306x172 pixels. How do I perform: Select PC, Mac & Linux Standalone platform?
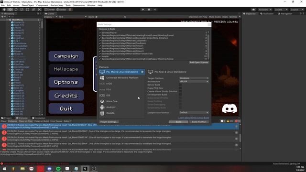tap(122, 72)
